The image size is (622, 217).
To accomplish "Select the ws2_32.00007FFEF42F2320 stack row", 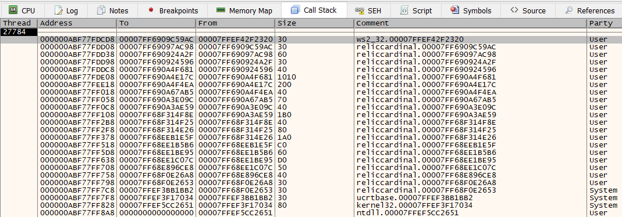I will [330, 39].
